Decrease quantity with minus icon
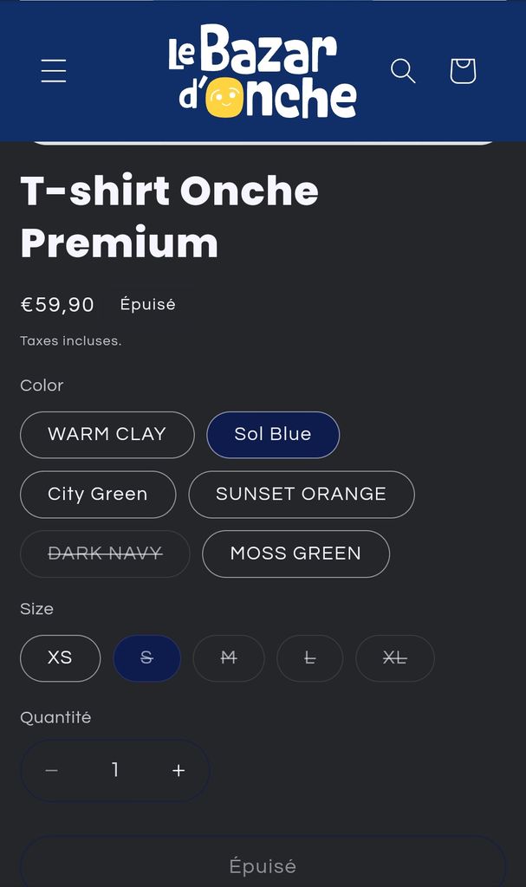This screenshot has height=887, width=526. pos(52,770)
